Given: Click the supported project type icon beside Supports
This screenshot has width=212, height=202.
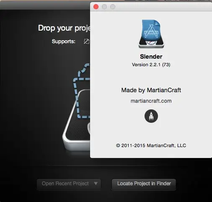Looking at the screenshot, I should click(87, 41).
